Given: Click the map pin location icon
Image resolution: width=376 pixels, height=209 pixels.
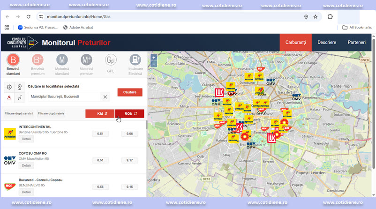Looking at the screenshot, I should click(20, 87).
